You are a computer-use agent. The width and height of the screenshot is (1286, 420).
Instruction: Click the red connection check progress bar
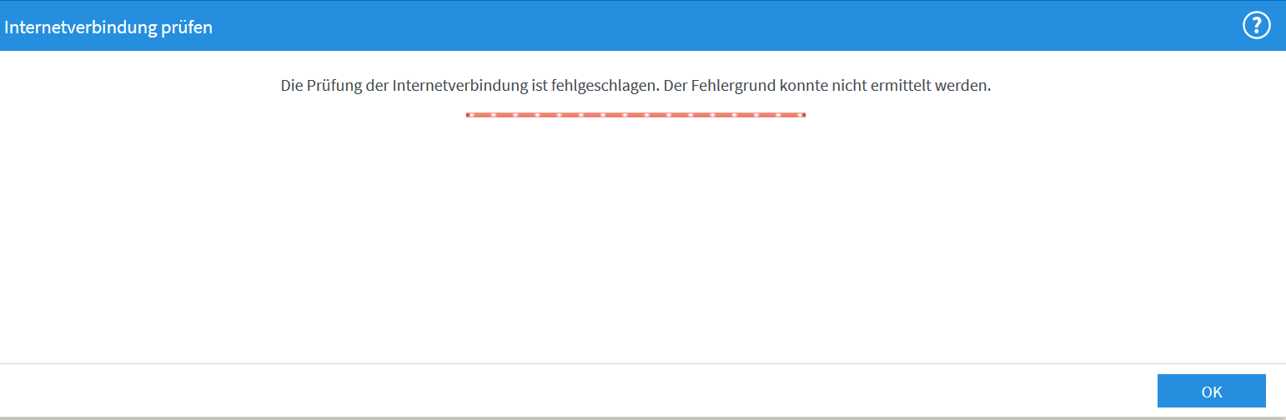pos(635,115)
